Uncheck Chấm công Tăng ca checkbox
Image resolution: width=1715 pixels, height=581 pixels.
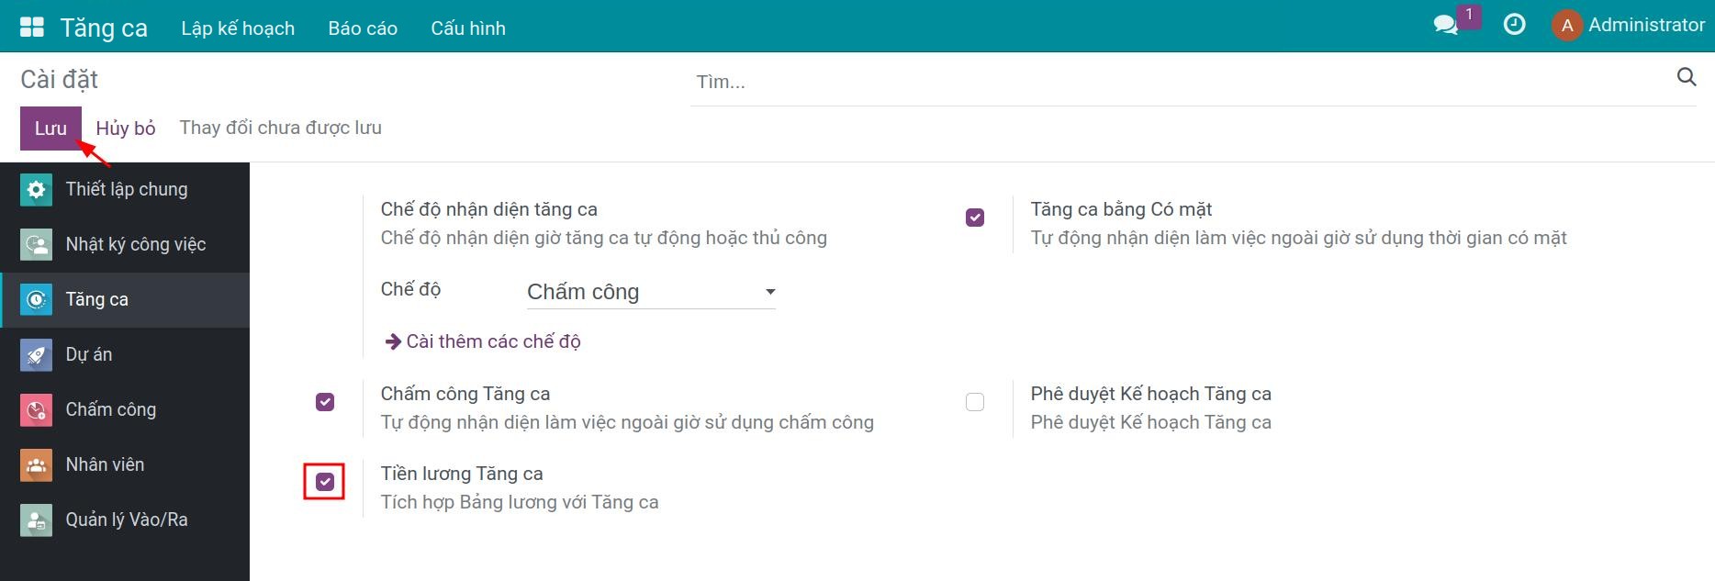click(325, 402)
